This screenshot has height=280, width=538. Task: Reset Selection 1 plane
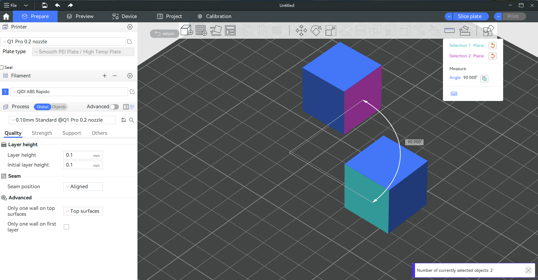[x=492, y=46]
